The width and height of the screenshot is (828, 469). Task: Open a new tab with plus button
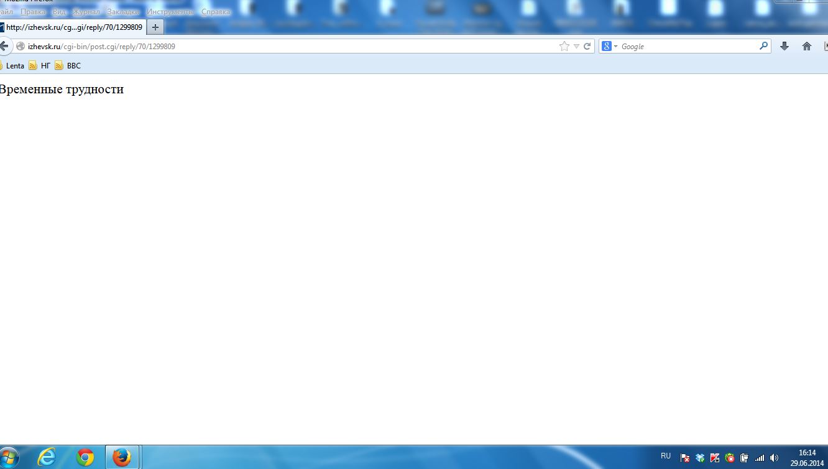pyautogui.click(x=155, y=27)
